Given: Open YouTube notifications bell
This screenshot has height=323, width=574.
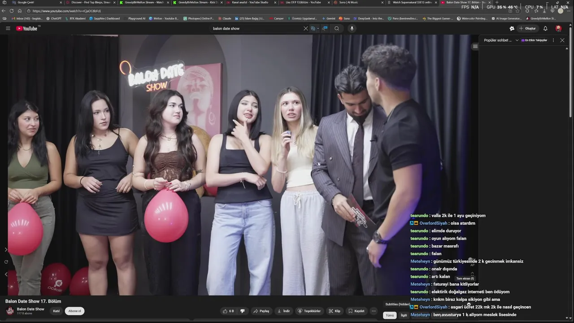Looking at the screenshot, I should point(545,28).
